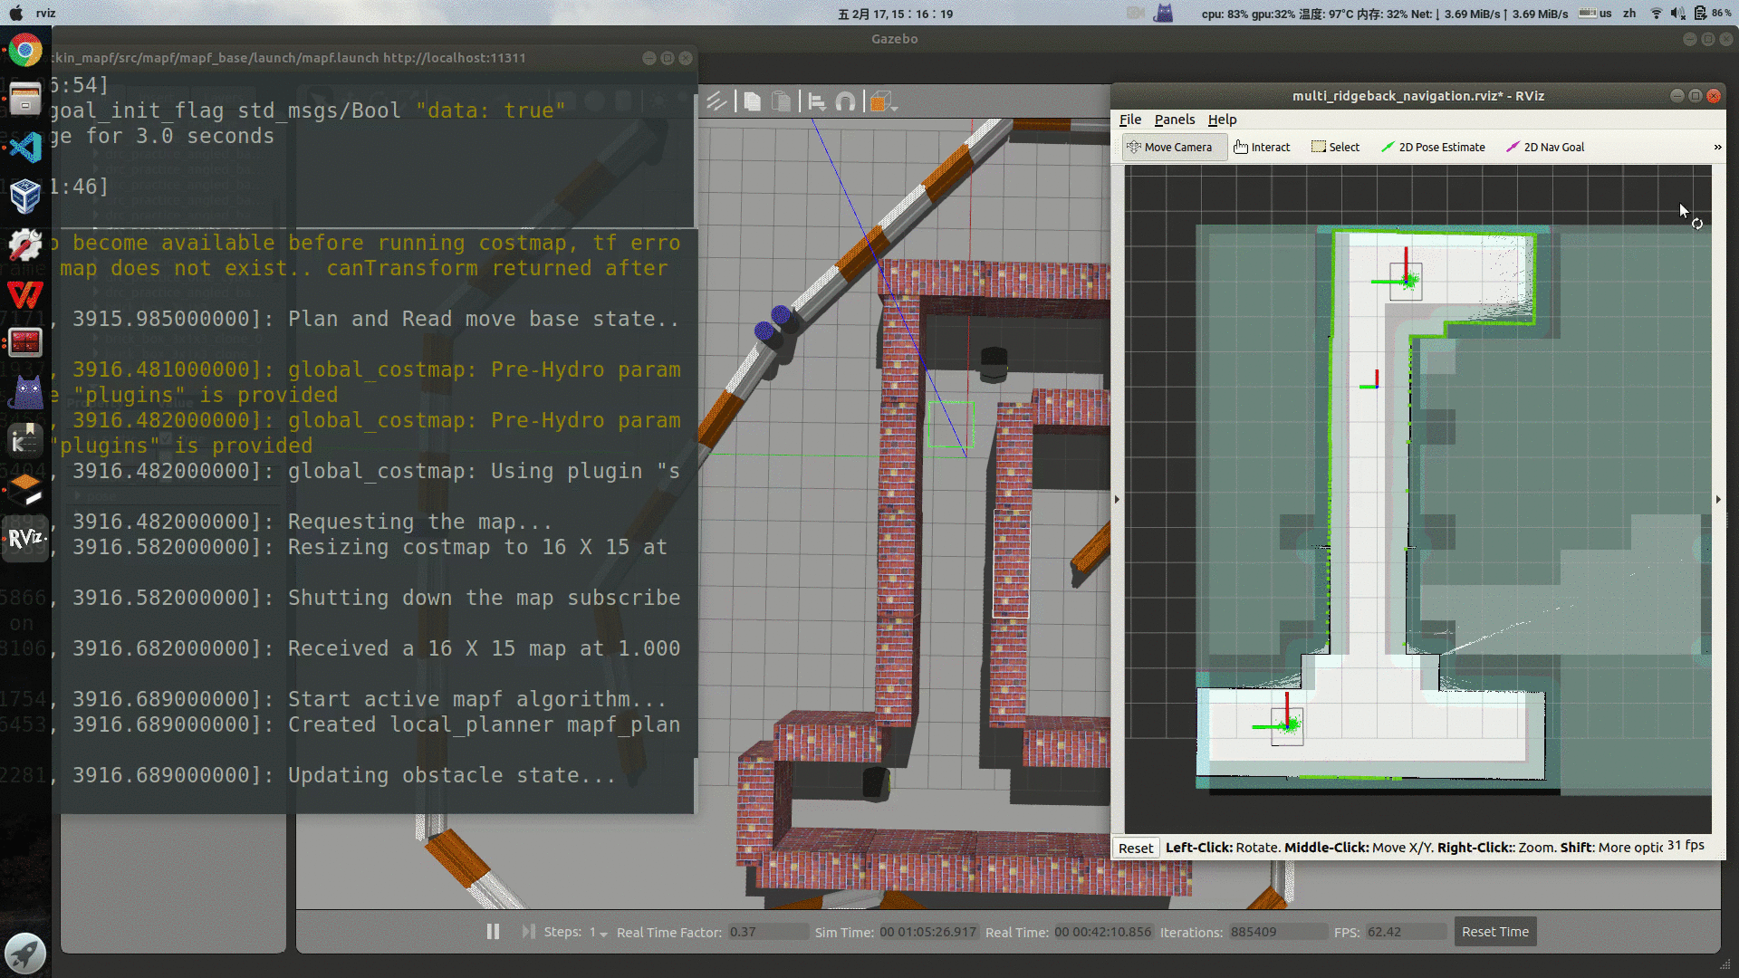1739x978 pixels.
Task: Expand the RViz toolbar overflow chevron
Action: [1717, 147]
